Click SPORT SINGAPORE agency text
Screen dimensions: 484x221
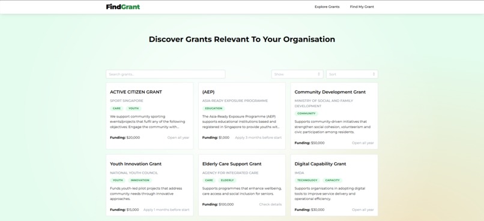tap(127, 101)
